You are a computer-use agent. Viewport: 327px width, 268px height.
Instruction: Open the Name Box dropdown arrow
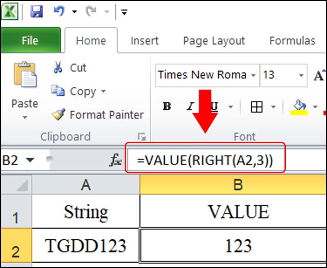pyautogui.click(x=30, y=160)
